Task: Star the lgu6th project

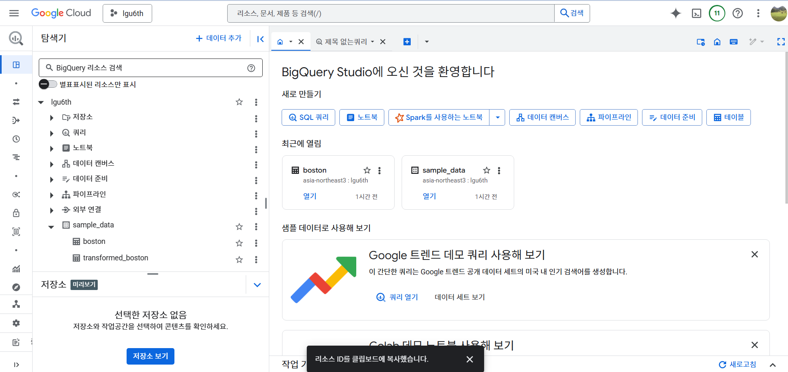Action: click(239, 102)
